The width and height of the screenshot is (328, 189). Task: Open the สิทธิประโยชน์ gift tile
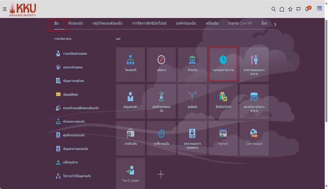(x=223, y=100)
